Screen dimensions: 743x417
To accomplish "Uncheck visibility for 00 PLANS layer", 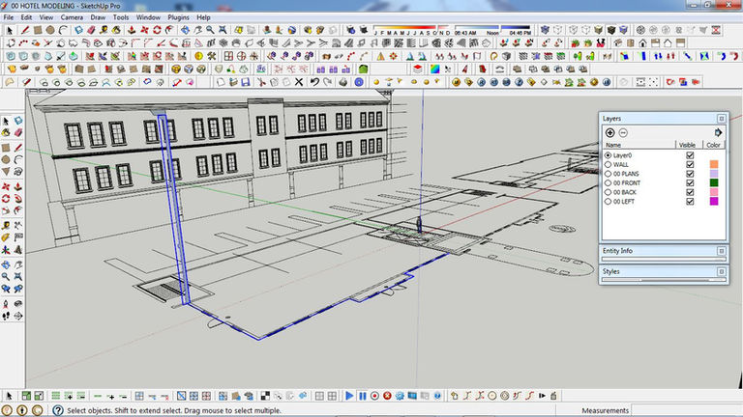I will (x=690, y=174).
